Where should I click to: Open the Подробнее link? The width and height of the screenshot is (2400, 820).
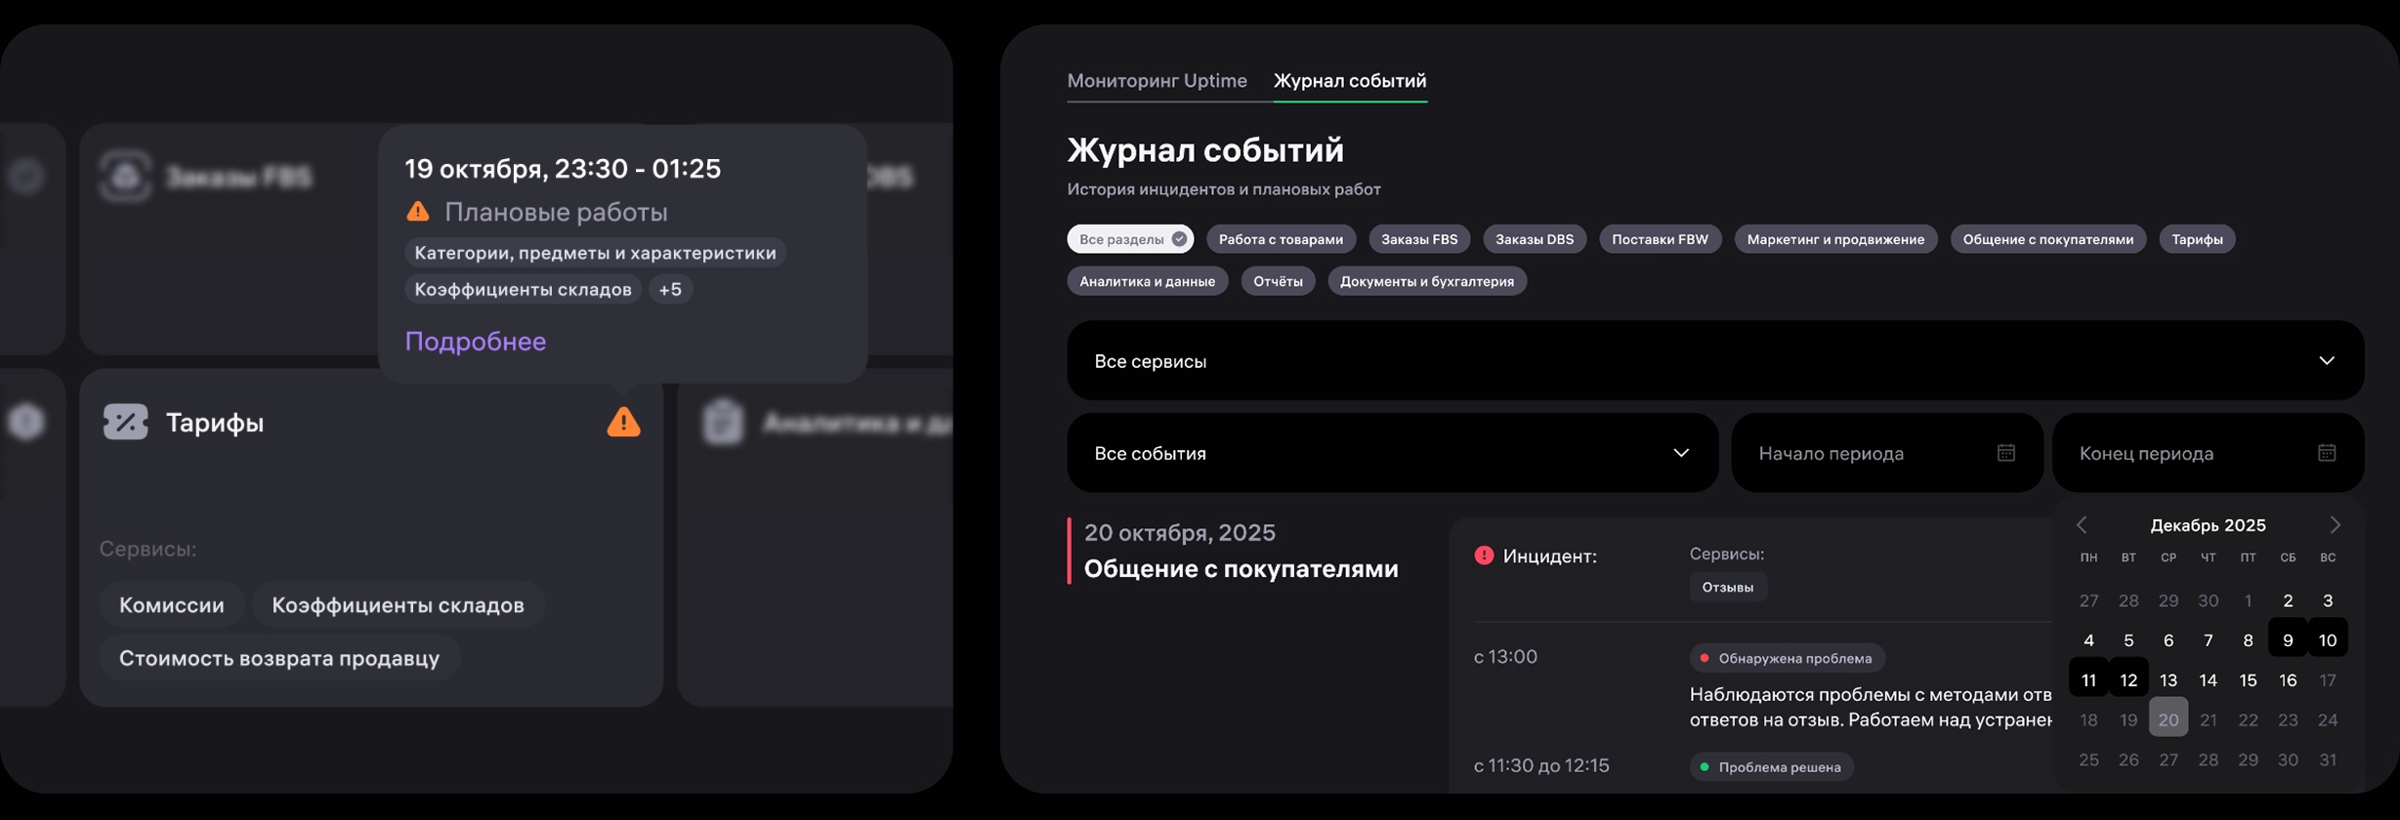pyautogui.click(x=476, y=342)
